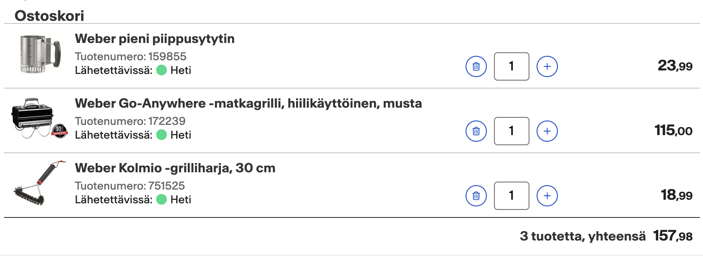View grill brush product image
This screenshot has width=703, height=256.
(x=39, y=183)
